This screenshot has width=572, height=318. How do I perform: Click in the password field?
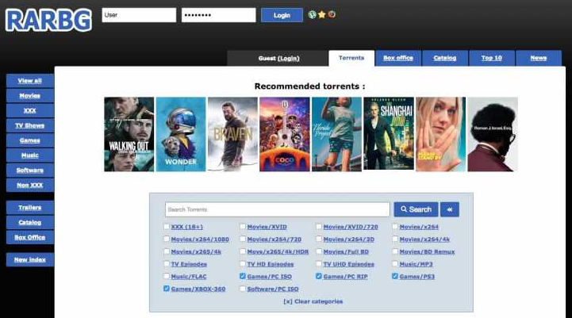218,15
